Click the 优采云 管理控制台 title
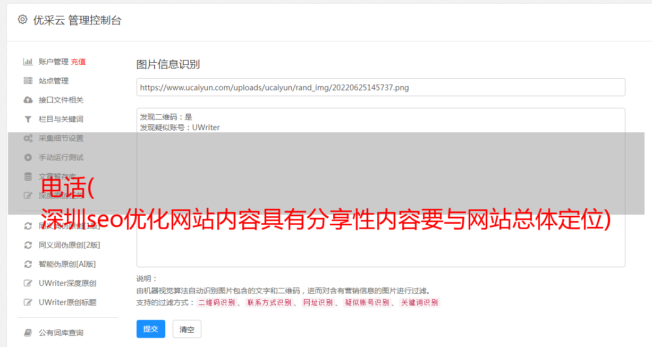Image resolution: width=652 pixels, height=347 pixels. [77, 20]
